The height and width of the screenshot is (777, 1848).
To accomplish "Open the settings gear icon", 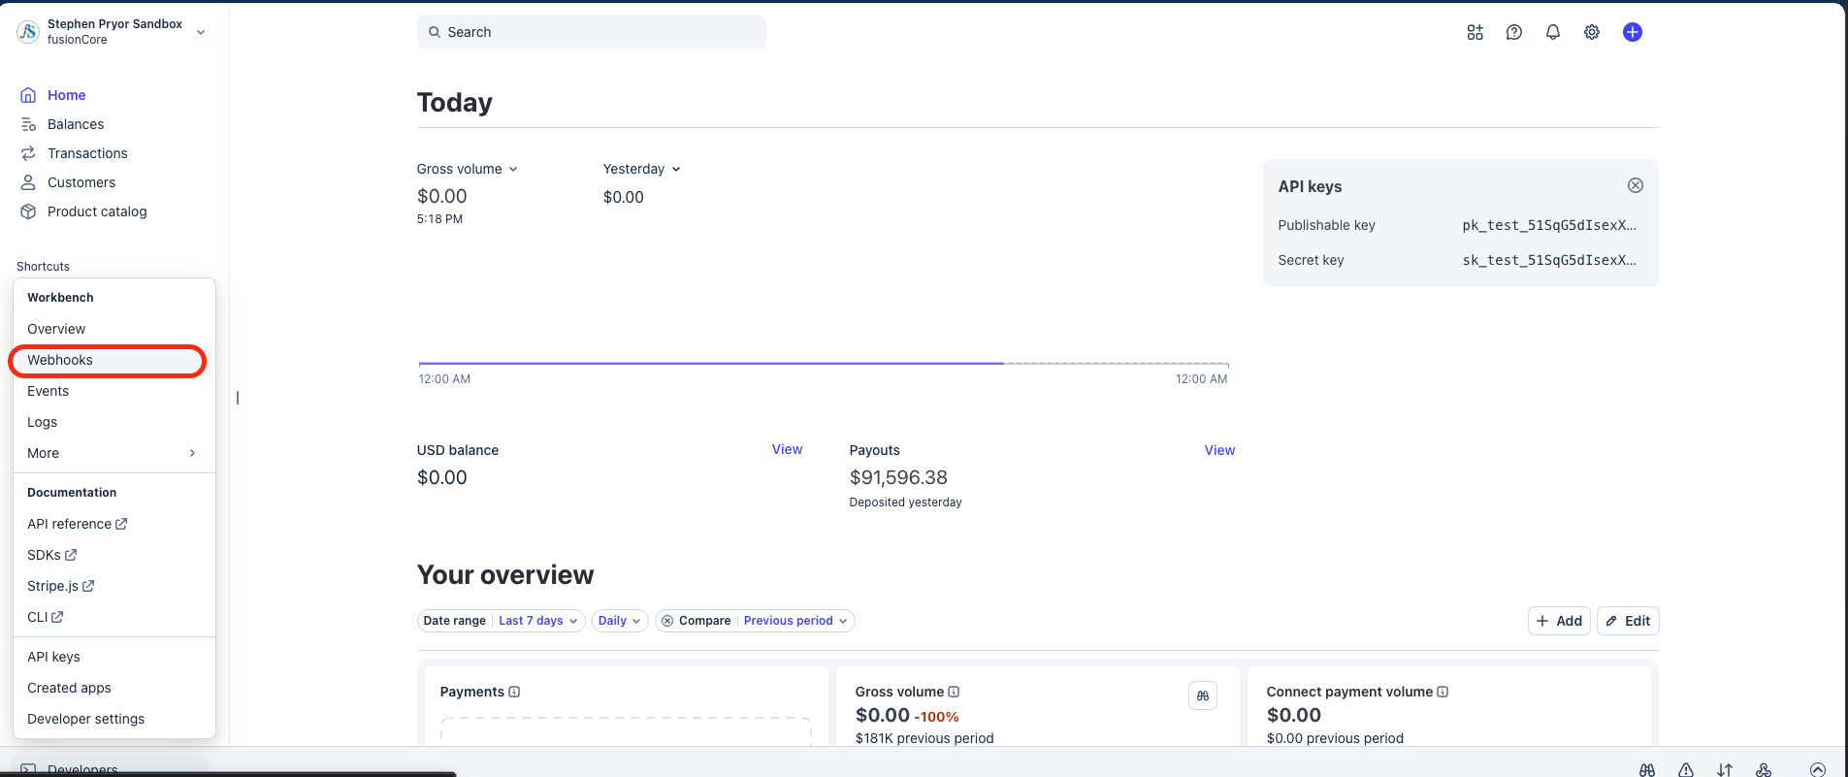I will click(x=1591, y=32).
